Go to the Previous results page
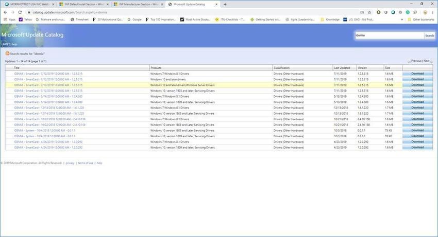The image size is (438, 237). coord(416,61)
